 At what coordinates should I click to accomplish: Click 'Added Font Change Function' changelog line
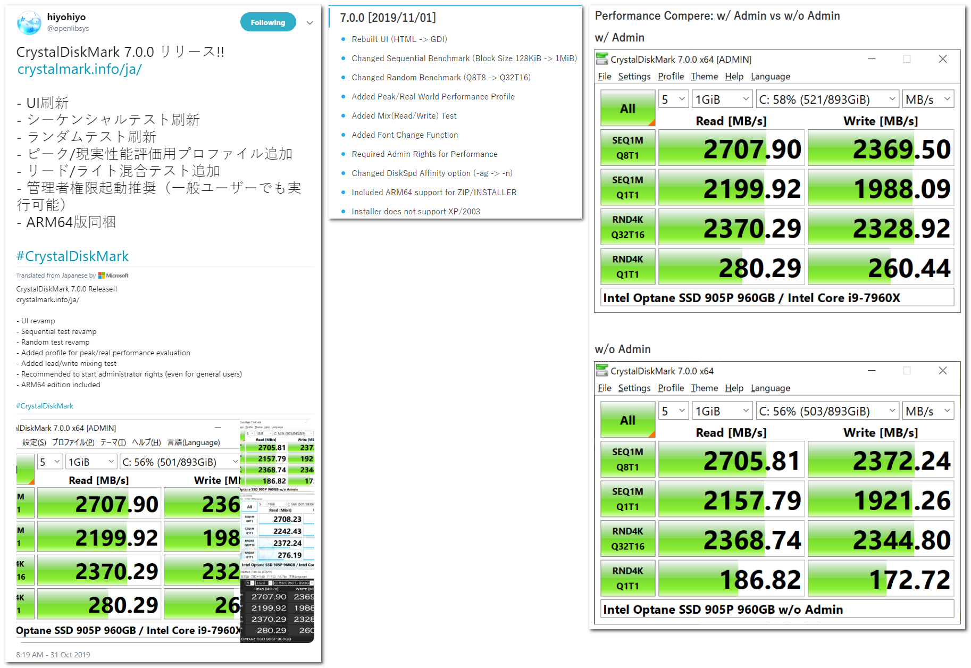coord(405,135)
